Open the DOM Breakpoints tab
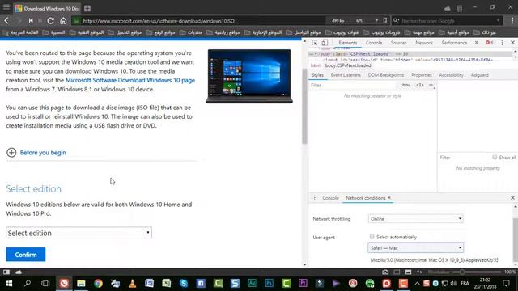Viewport: 518px width, 291px height. [x=386, y=75]
